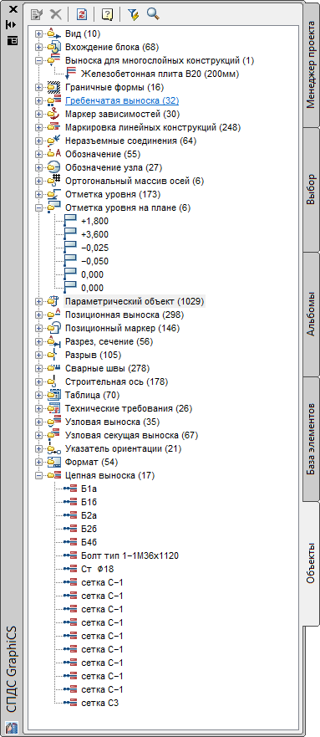Switch to the Менеджер проекта tab
This screenshot has height=737, width=320.
pos(311,66)
